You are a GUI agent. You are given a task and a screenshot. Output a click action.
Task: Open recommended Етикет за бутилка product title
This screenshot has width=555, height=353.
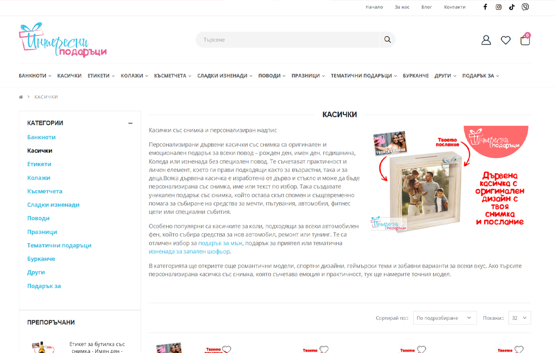(97, 347)
